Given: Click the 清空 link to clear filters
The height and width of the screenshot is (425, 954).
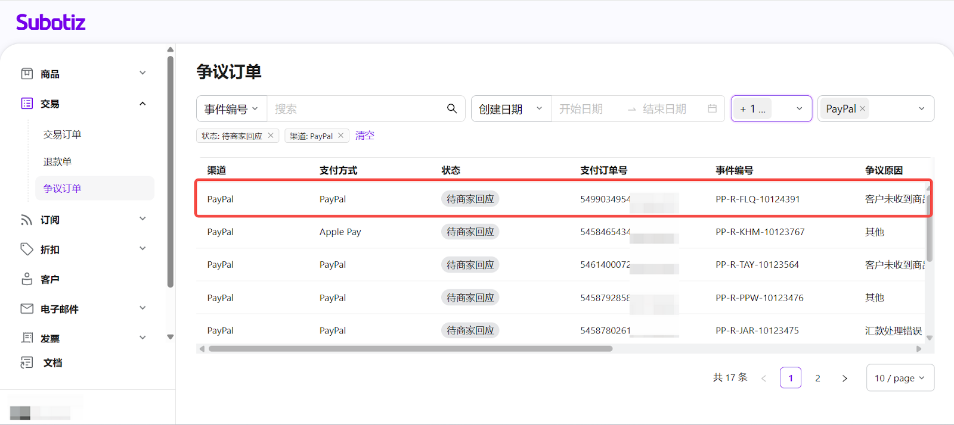Looking at the screenshot, I should pos(364,136).
